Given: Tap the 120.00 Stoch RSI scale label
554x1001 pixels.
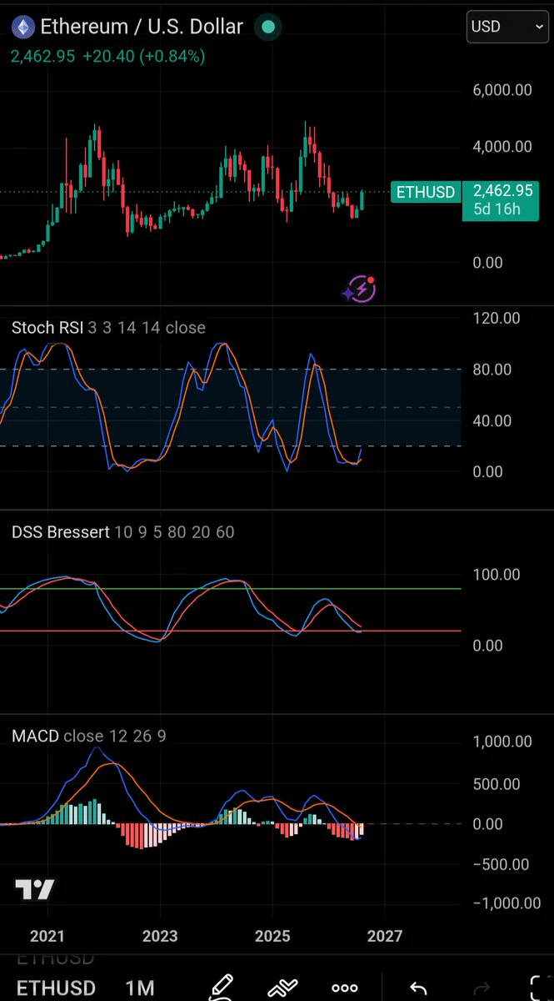Looking at the screenshot, I should pyautogui.click(x=496, y=318).
